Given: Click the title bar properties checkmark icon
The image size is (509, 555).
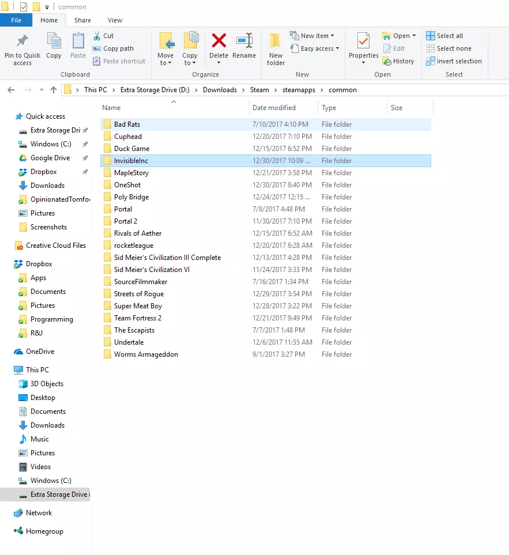Looking at the screenshot, I should click(x=24, y=7).
